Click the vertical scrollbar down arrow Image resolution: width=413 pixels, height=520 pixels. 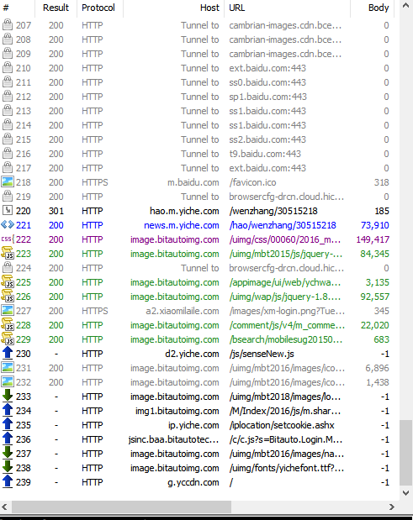[x=405, y=493]
